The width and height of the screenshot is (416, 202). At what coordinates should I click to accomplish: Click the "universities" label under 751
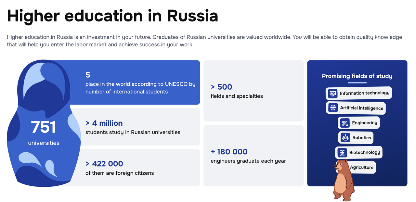pos(44,143)
